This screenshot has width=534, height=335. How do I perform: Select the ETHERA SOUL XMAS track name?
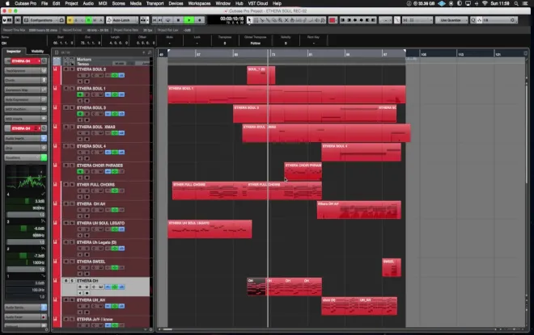coord(96,127)
